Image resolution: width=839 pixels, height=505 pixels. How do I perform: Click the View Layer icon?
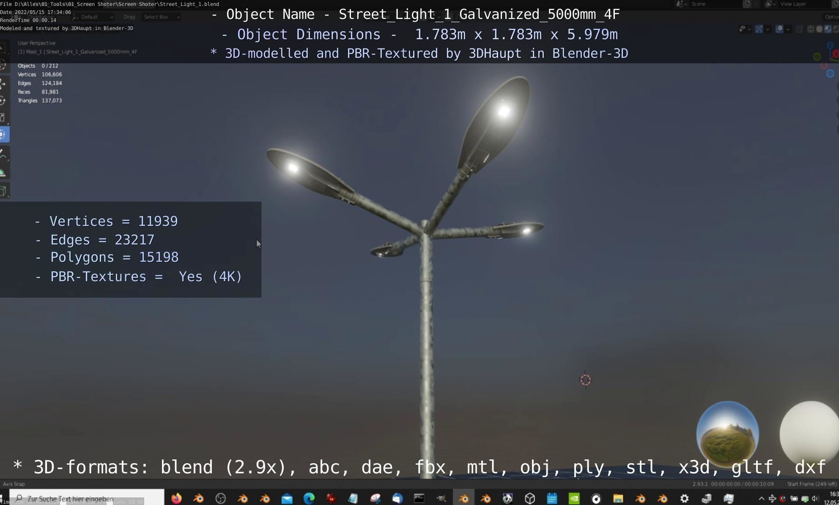(x=769, y=4)
